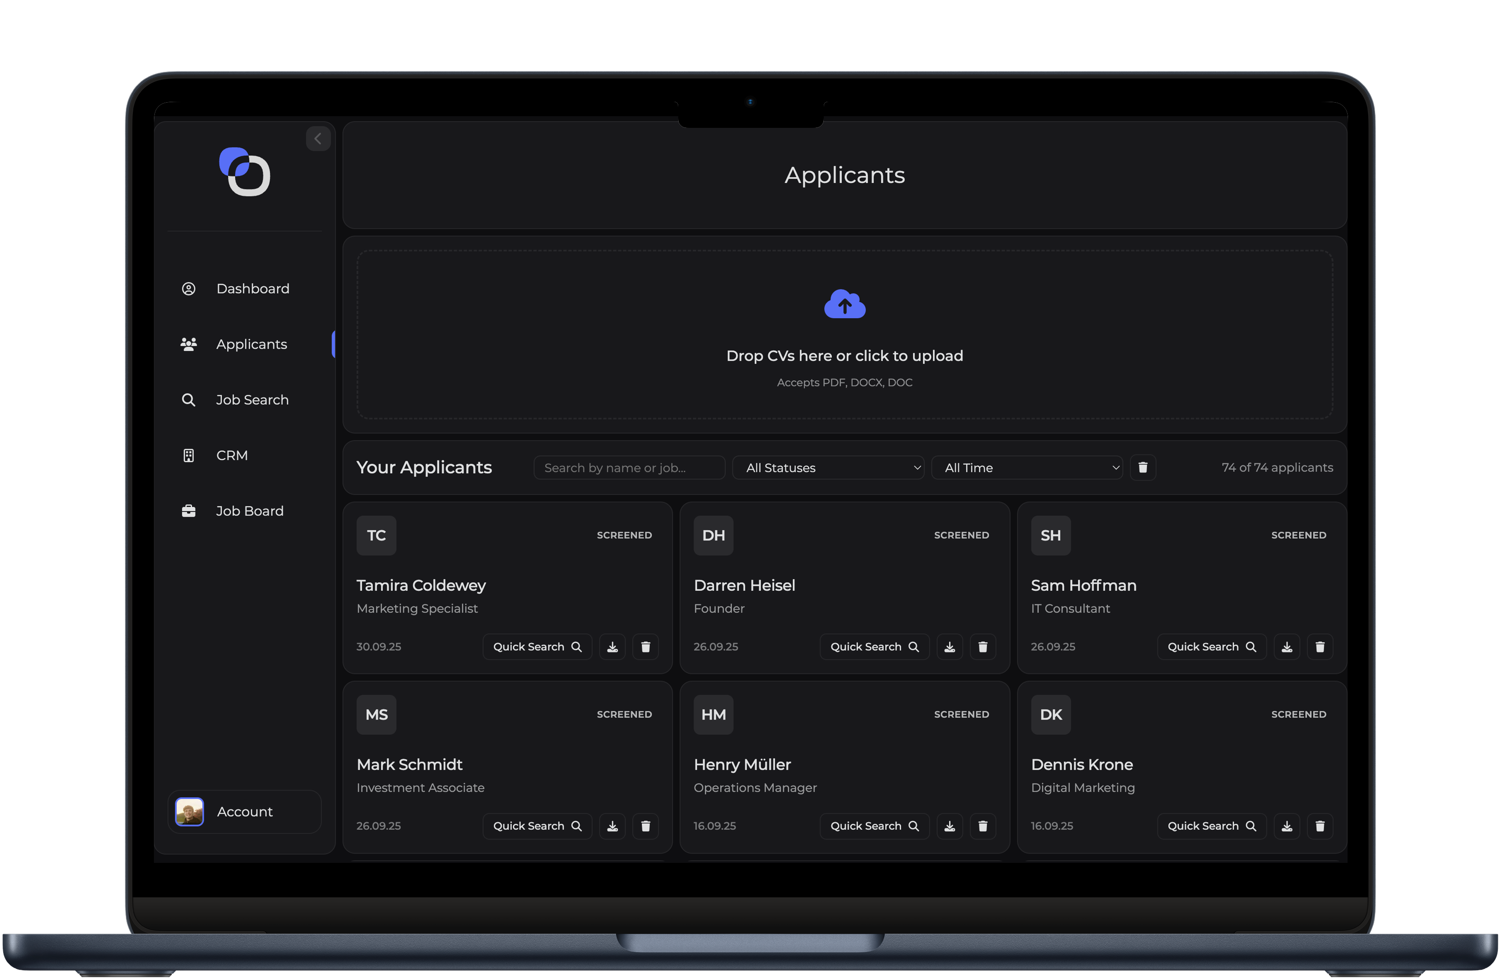Open the CRM section
The image size is (1502, 980).
tap(232, 455)
